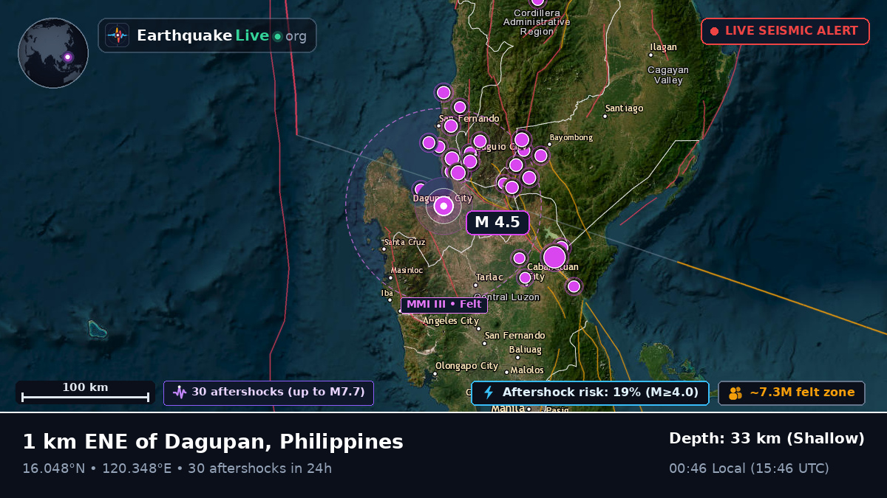Click "Depth: 33 km (Shallow)" text
This screenshot has width=887, height=498.
tap(767, 438)
